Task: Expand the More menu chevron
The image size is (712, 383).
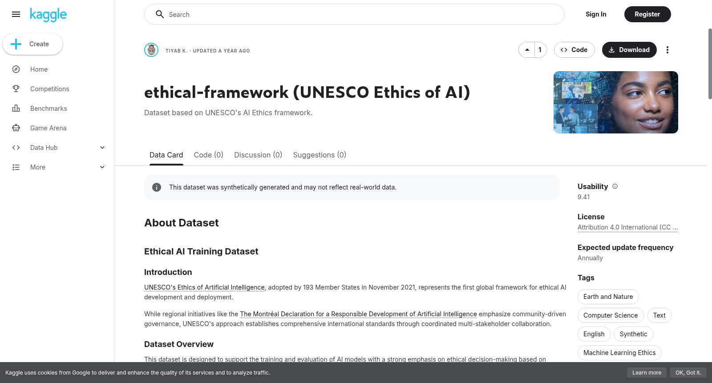Action: coord(102,167)
